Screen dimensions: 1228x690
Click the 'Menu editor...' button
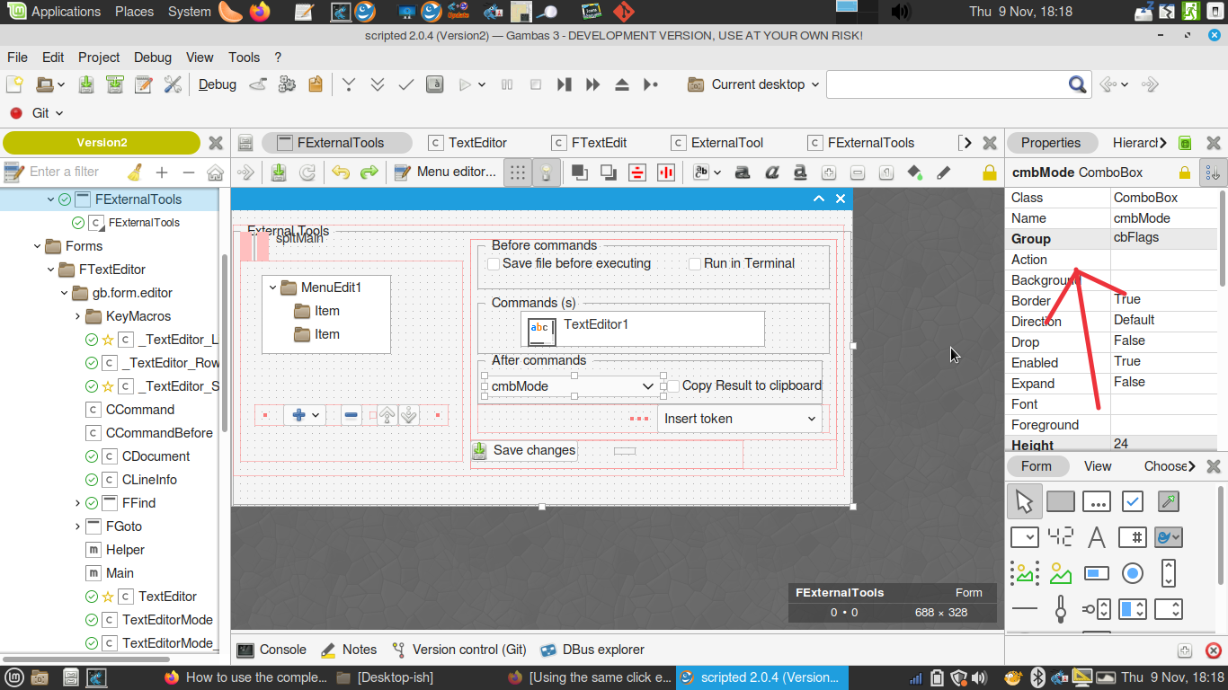tap(446, 172)
